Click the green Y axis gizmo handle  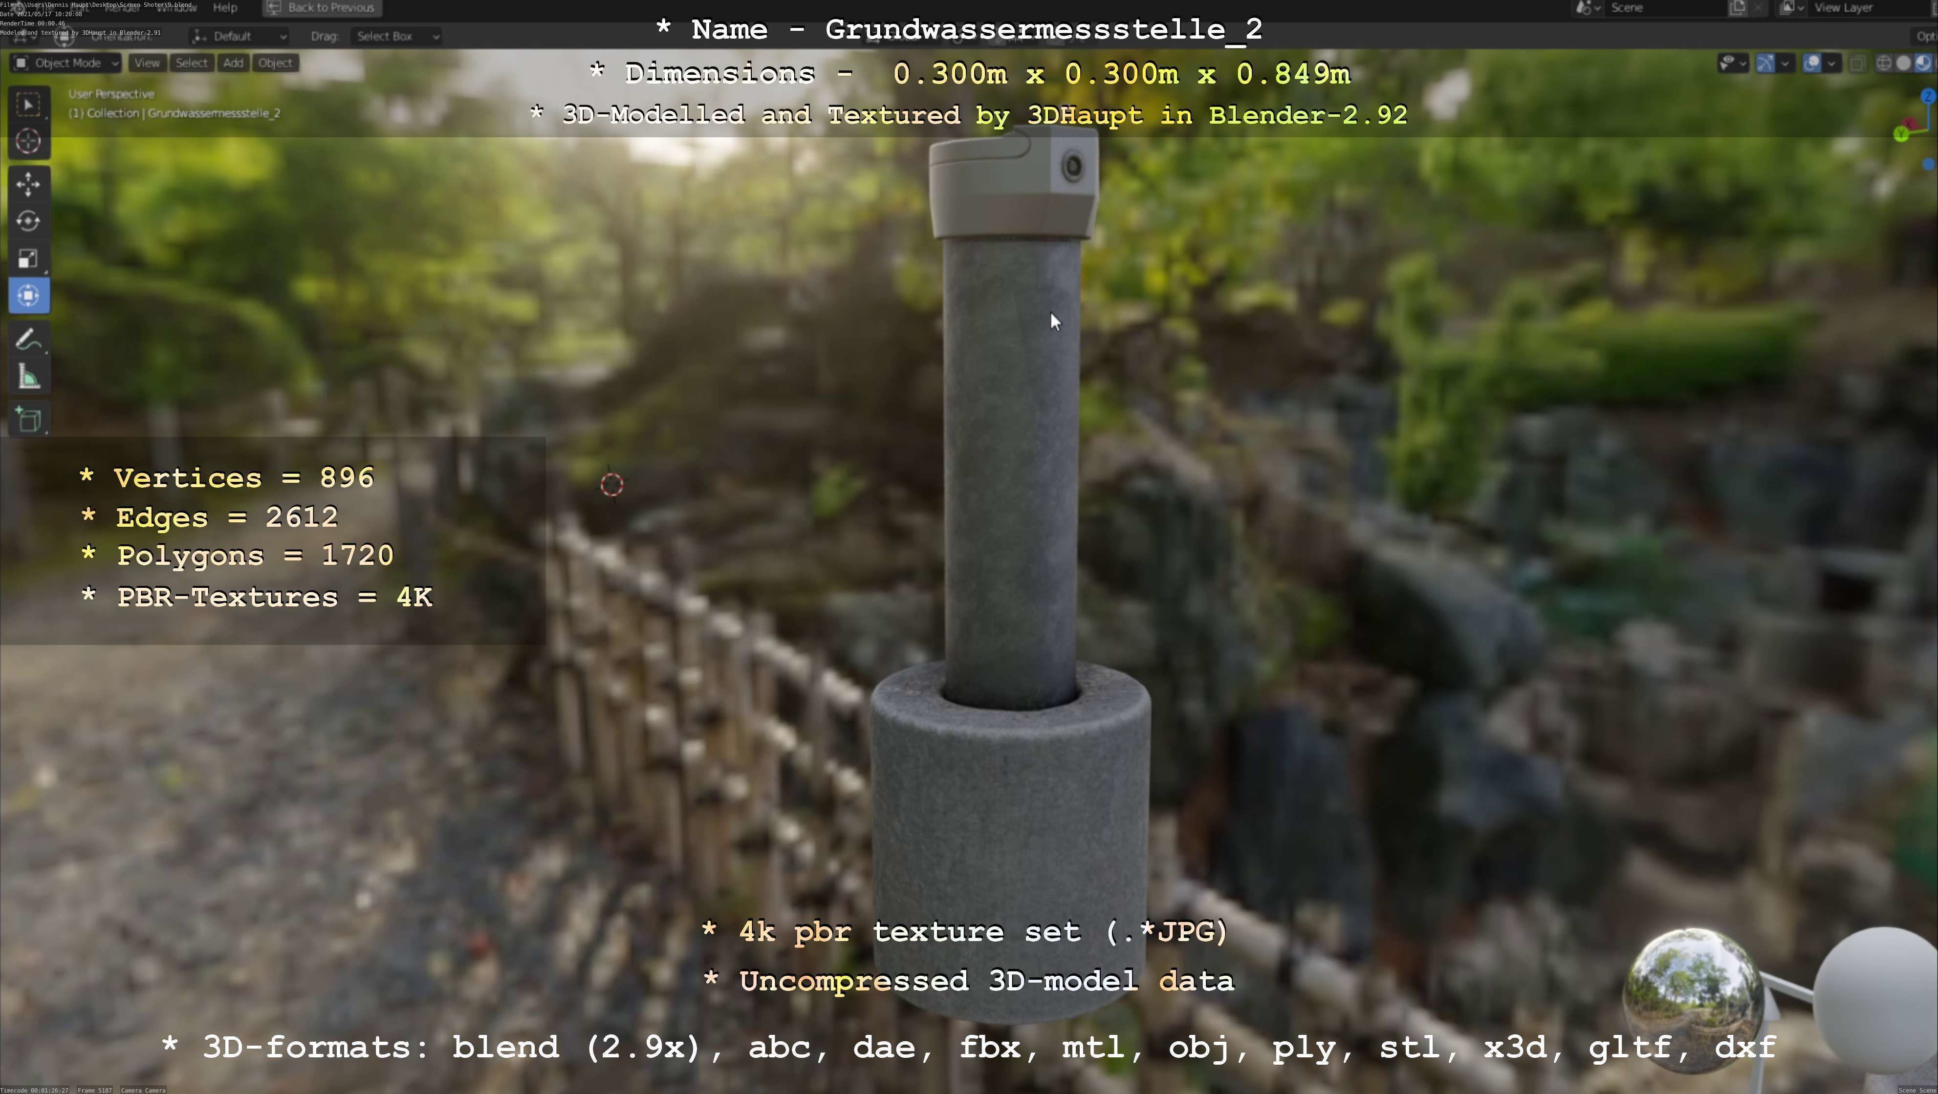pos(1900,134)
